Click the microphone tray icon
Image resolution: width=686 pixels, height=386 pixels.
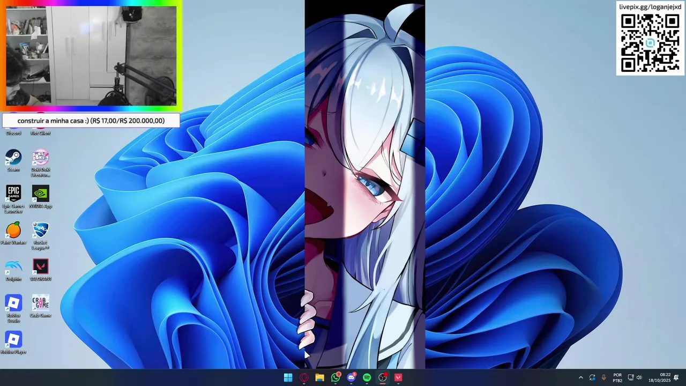[x=603, y=377]
